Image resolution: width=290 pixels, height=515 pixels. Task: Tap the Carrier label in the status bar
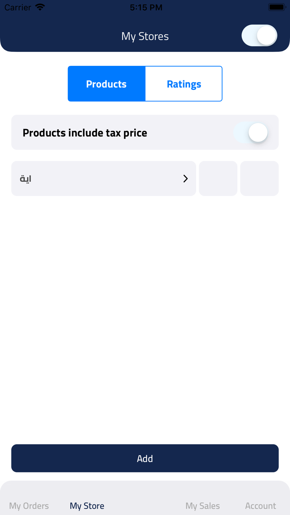[x=17, y=7]
